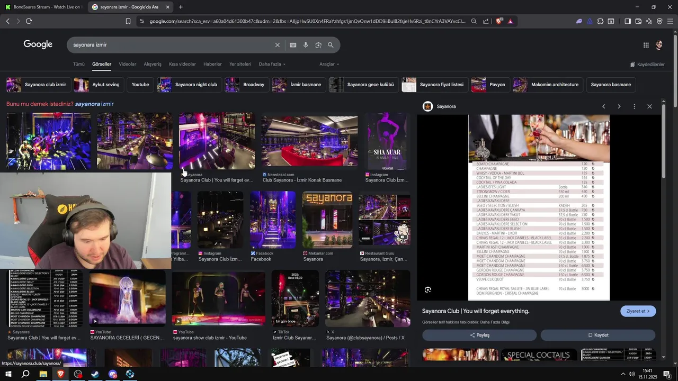
Task: Close the image preview panel
Action: 649,106
